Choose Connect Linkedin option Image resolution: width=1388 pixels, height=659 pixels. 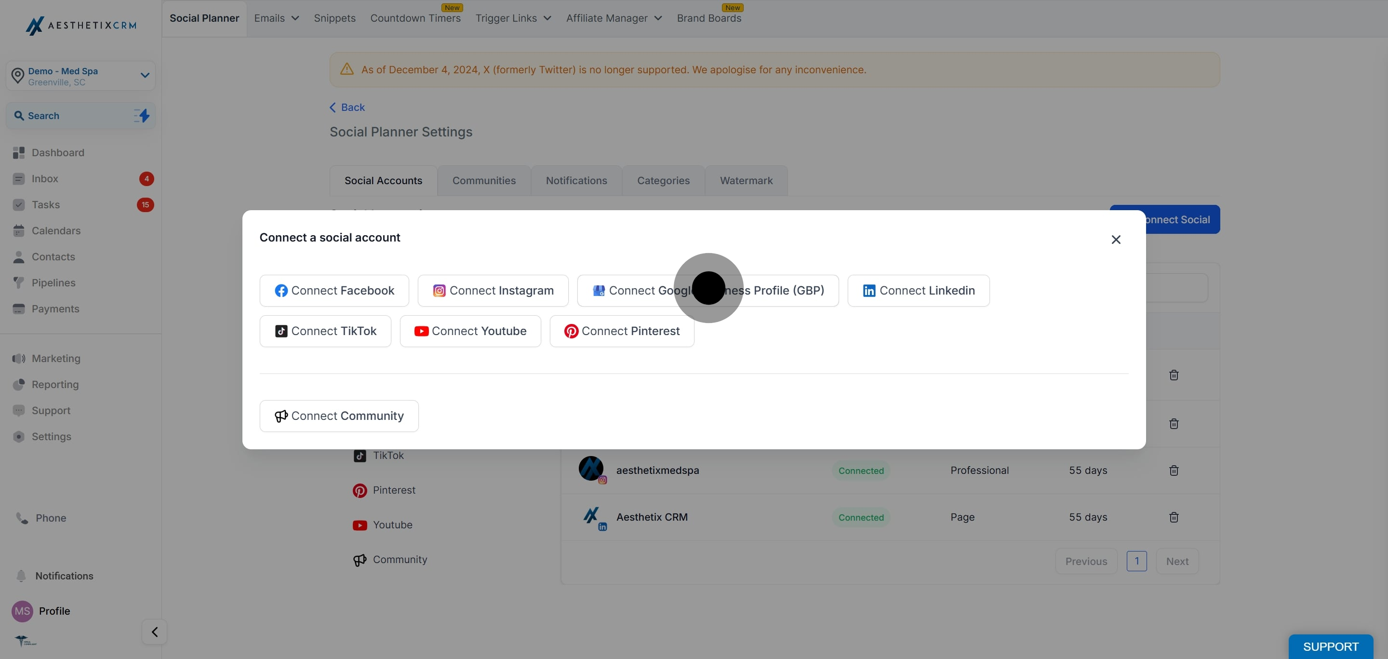coord(918,291)
